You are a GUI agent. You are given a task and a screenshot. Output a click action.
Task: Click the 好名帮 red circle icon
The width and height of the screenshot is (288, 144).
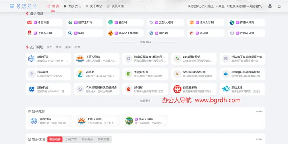point(128,89)
